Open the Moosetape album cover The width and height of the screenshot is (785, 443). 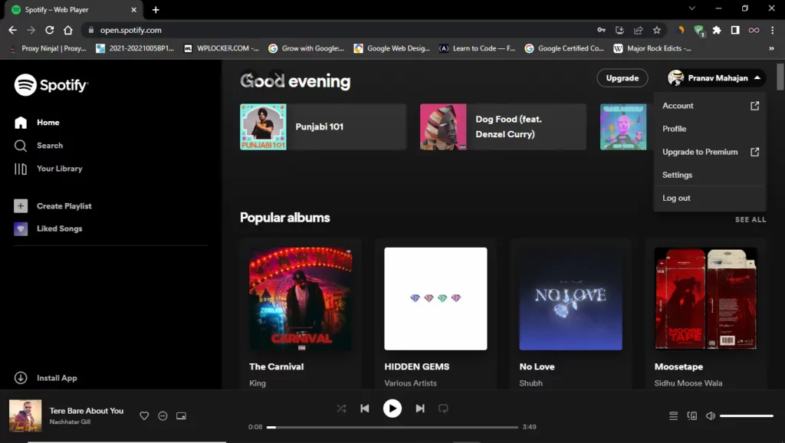tap(706, 299)
